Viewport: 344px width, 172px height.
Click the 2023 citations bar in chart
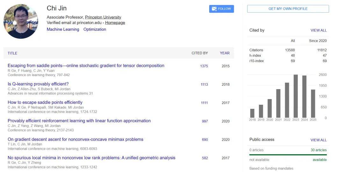click(296, 96)
